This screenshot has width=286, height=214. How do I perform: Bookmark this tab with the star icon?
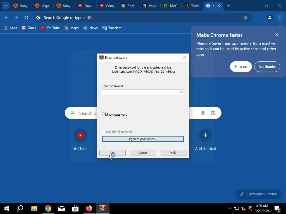(246, 18)
